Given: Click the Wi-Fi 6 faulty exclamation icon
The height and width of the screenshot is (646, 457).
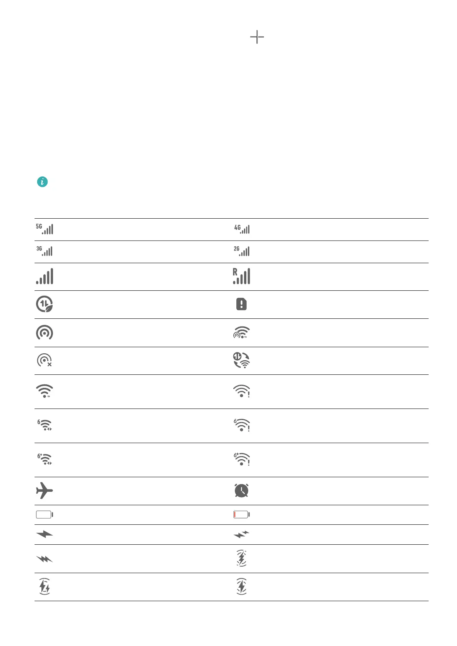Looking at the screenshot, I should (242, 425).
